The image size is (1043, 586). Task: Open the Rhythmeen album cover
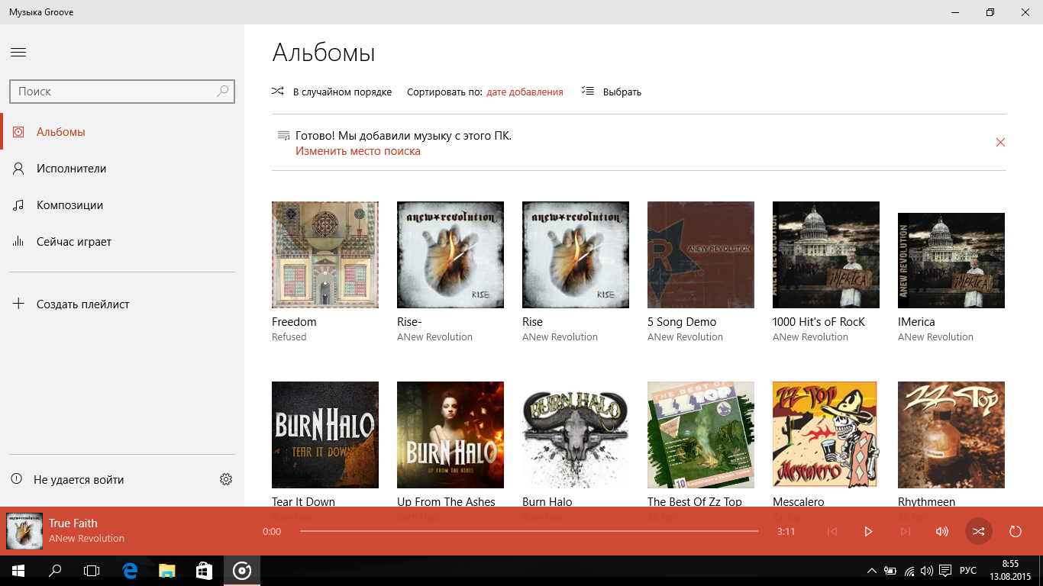tap(951, 435)
